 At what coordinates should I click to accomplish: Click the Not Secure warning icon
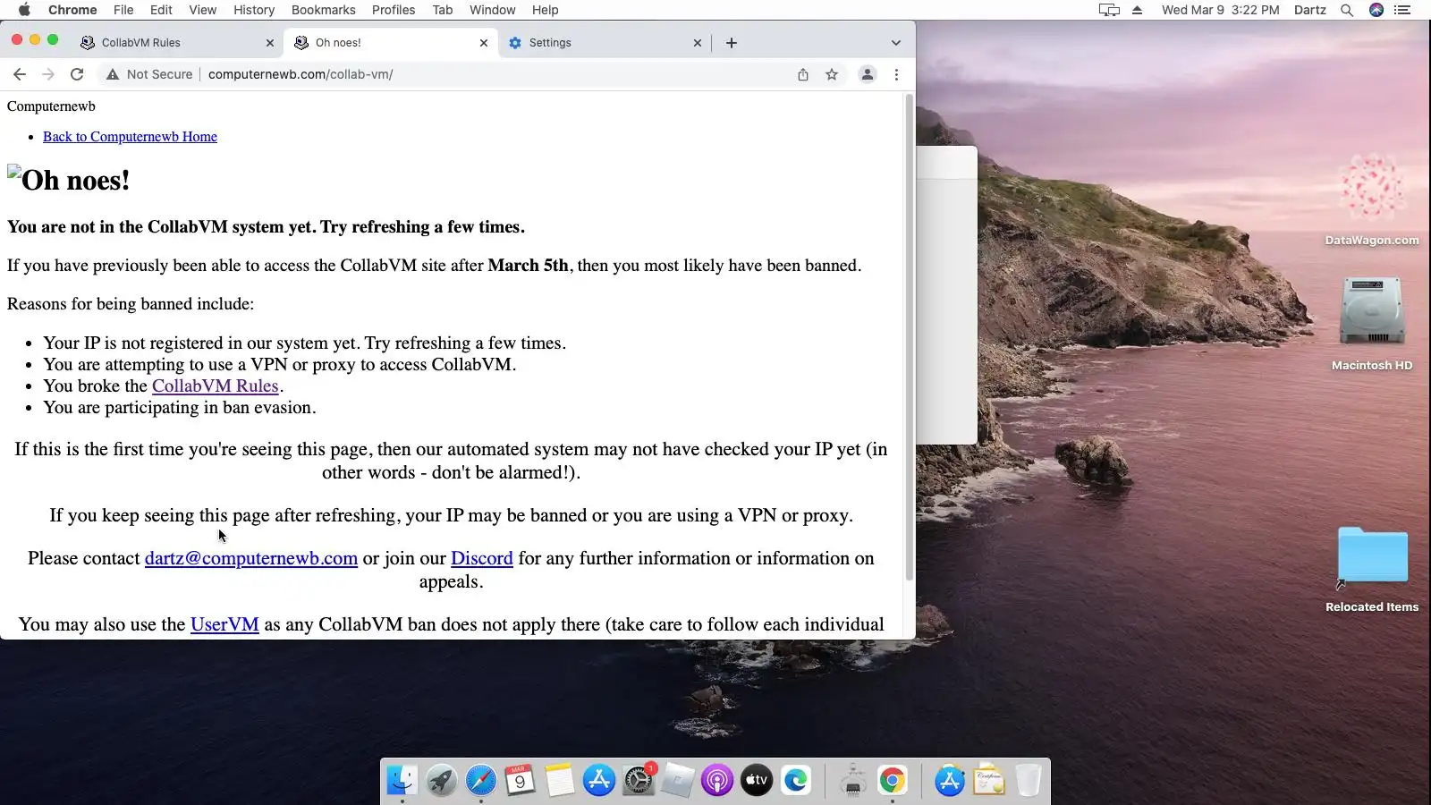pyautogui.click(x=113, y=74)
